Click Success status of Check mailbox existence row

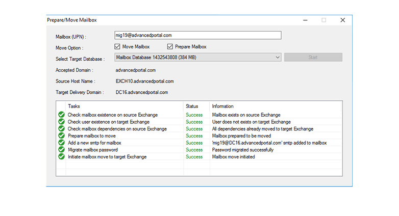tap(194, 115)
